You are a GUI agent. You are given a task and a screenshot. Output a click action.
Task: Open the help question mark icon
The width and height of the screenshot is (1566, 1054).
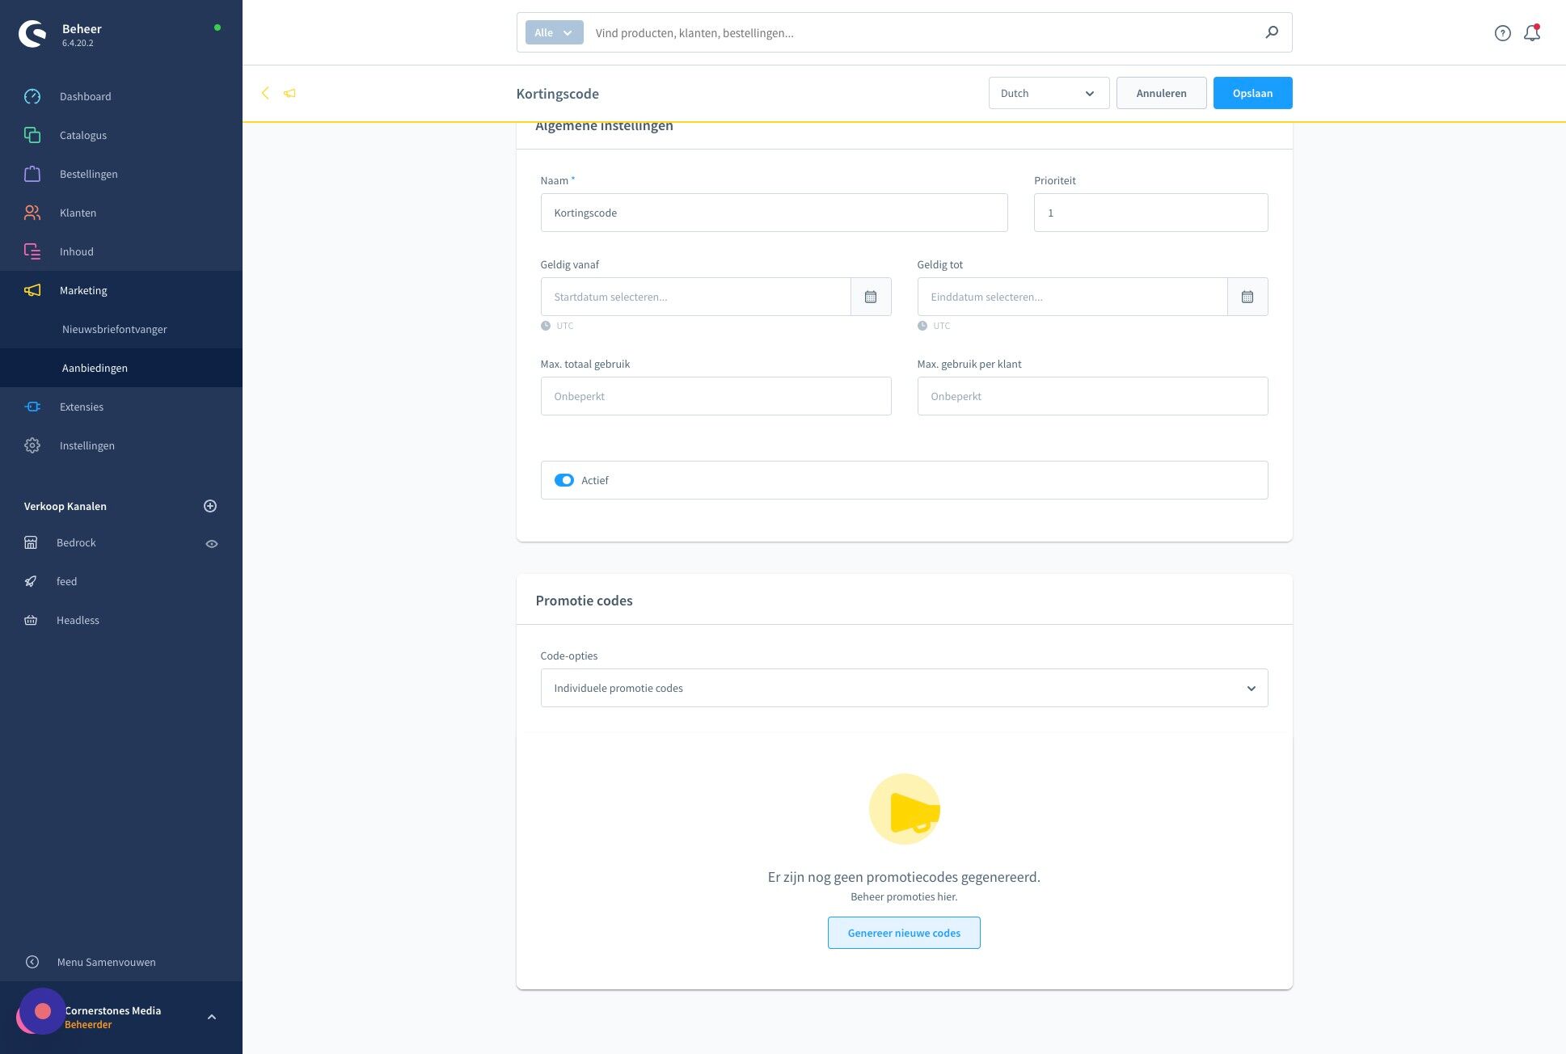pos(1503,32)
